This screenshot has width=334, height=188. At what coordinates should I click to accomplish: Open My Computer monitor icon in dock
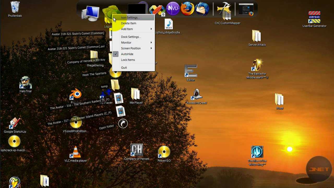tap(90, 13)
